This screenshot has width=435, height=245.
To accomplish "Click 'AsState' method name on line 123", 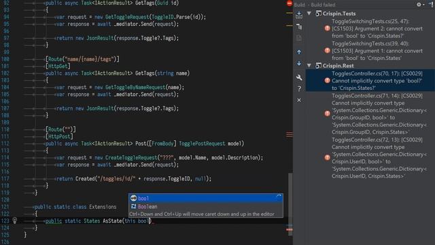I will click(x=112, y=220).
